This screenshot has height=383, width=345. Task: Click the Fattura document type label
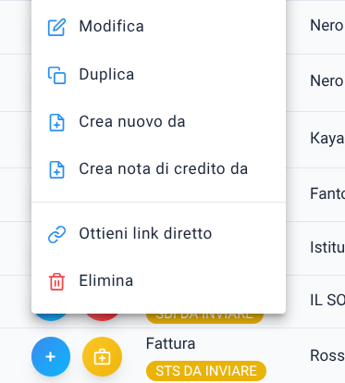[x=170, y=343]
